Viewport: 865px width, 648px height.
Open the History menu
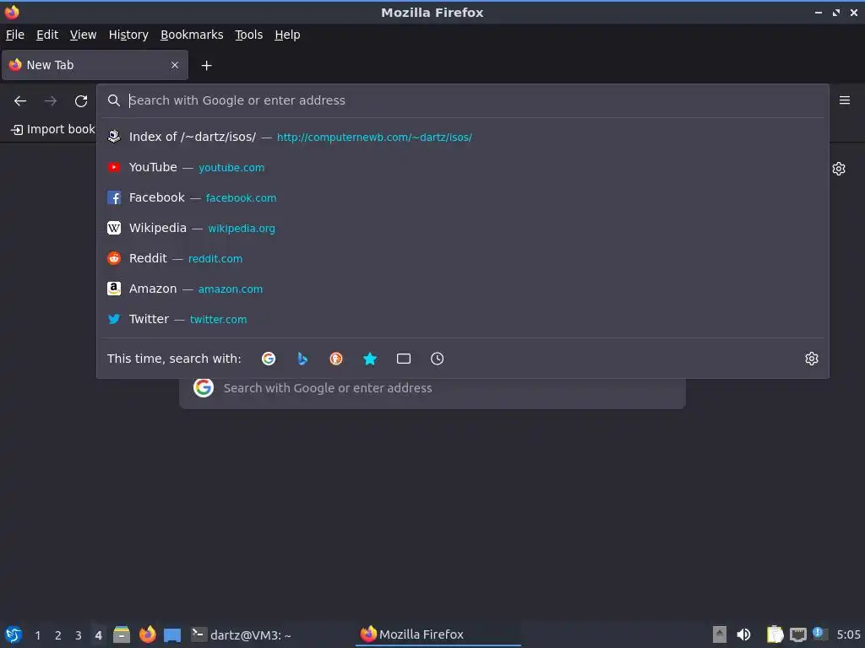(128, 35)
